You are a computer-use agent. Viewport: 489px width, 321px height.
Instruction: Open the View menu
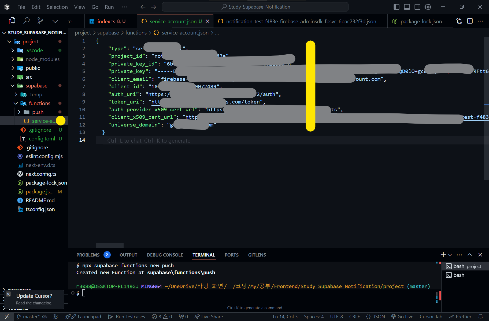pyautogui.click(x=80, y=7)
